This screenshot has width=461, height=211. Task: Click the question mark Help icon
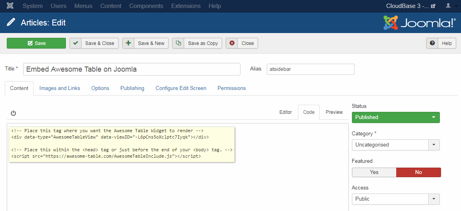tap(432, 43)
